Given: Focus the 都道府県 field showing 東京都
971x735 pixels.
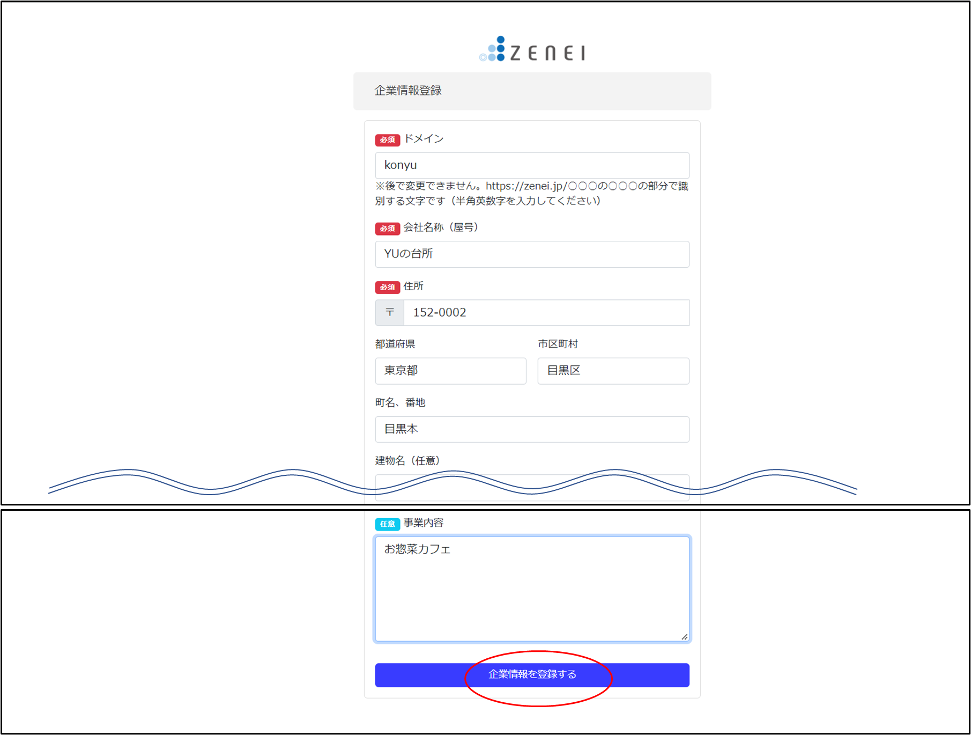Looking at the screenshot, I should [x=450, y=371].
